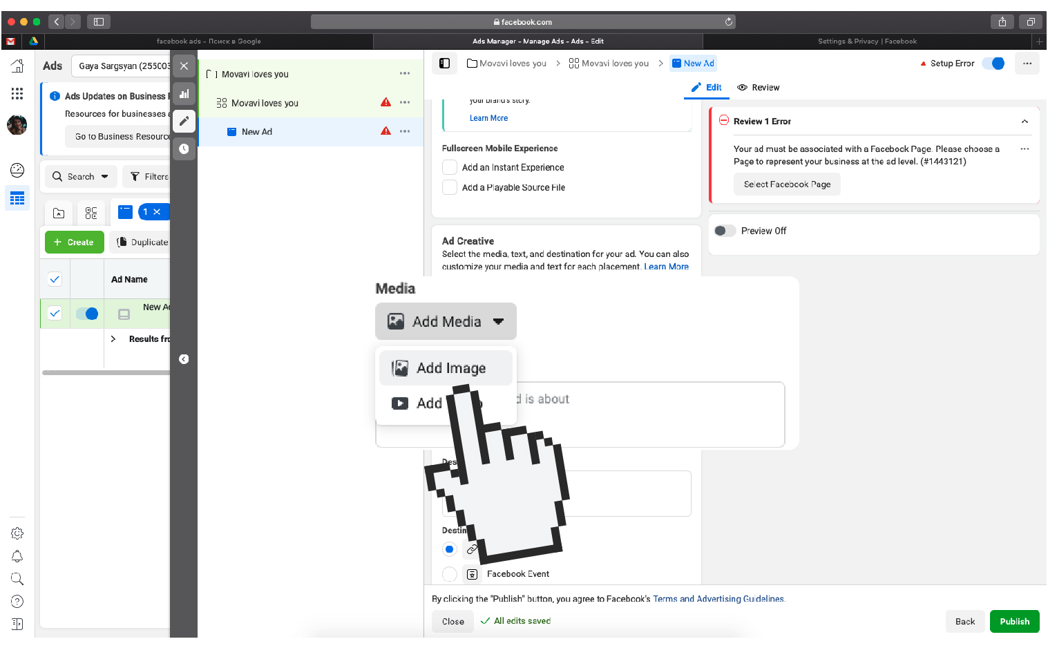Reload the facebook.com page
The image size is (1048, 648).
click(x=728, y=22)
